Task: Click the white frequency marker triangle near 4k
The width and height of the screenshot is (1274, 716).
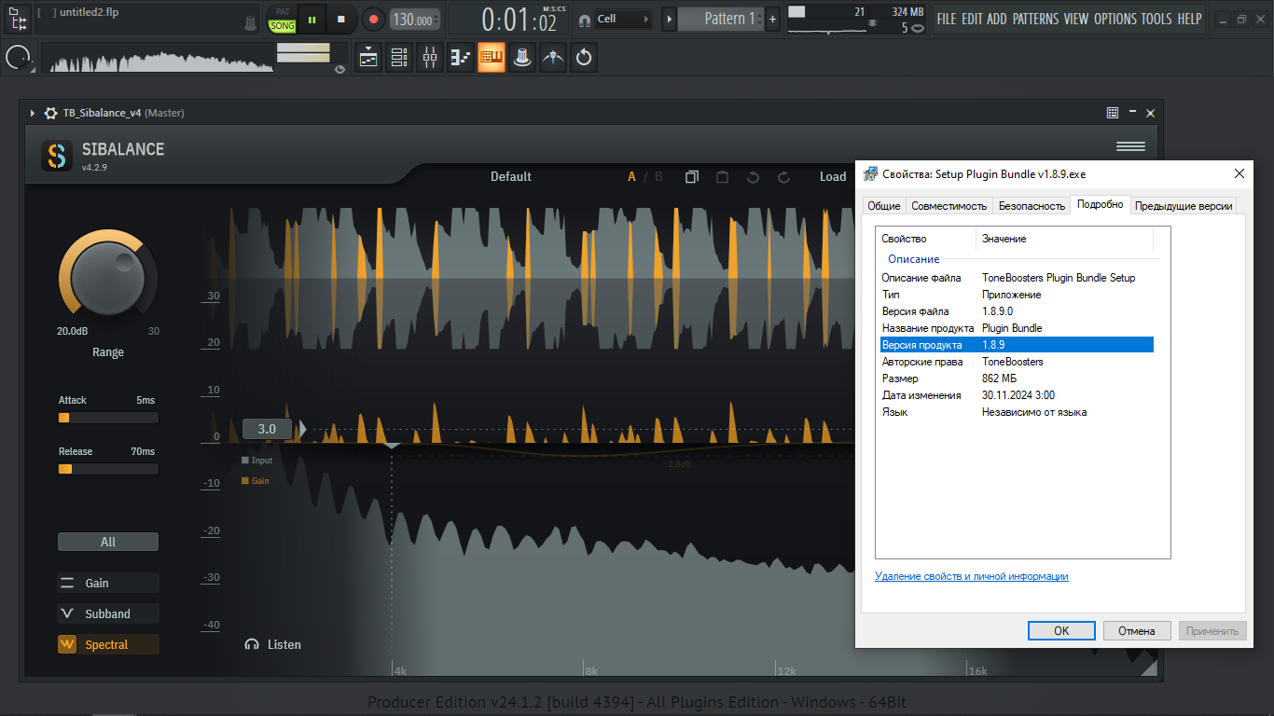Action: [393, 447]
